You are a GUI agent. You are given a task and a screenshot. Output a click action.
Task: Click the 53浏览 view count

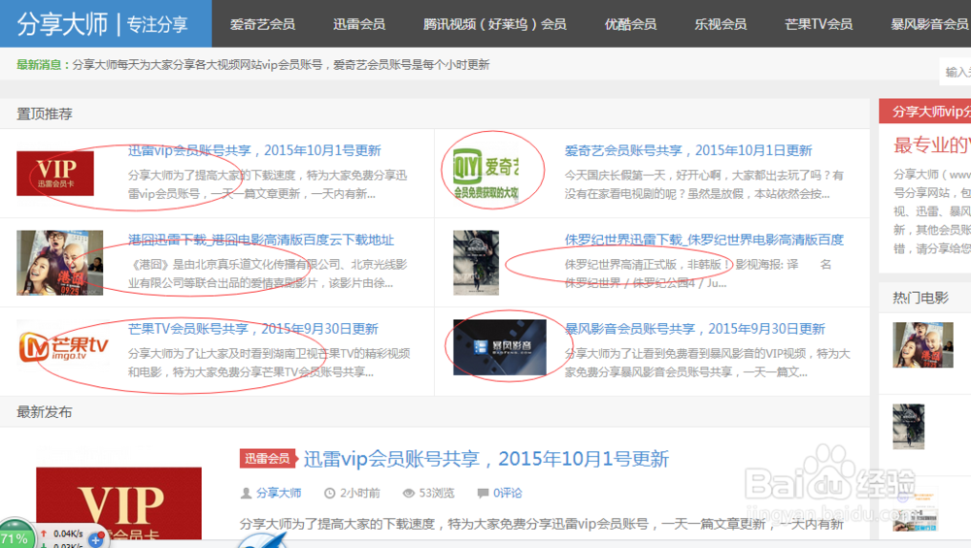(437, 493)
